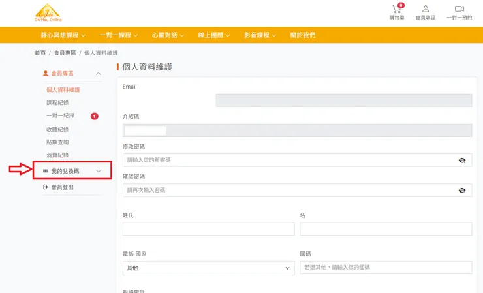Click the 修改密碼 new password field
This screenshot has height=293, width=483.
click(297, 161)
